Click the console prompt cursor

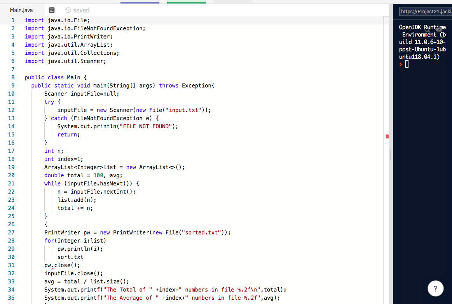pos(407,64)
